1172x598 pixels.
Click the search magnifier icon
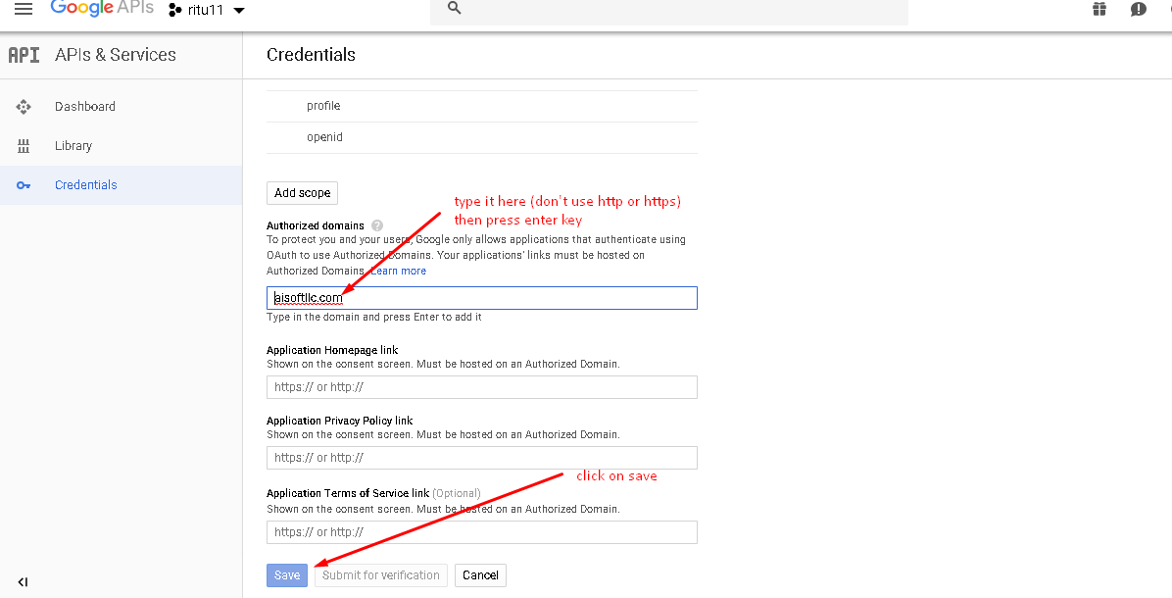(454, 8)
